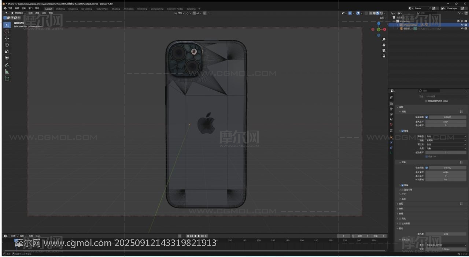Click the viewport pan hand icon
The height and width of the screenshot is (257, 469).
[384, 45]
